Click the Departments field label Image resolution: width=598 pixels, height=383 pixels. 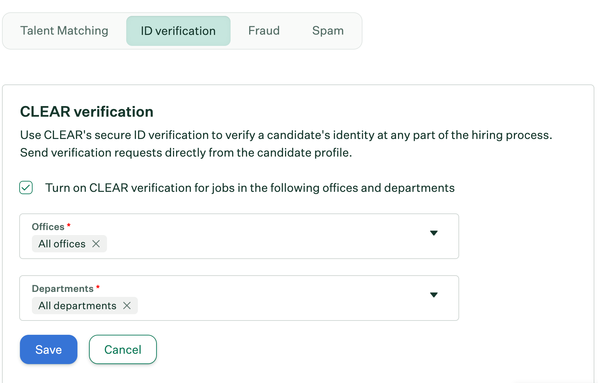pyautogui.click(x=63, y=289)
